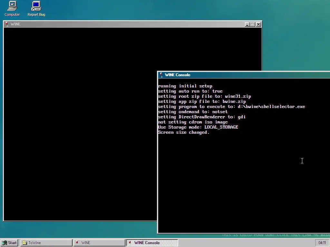Click the 'setting app zip file to: bwine.zip' line
The height and width of the screenshot is (247, 330).
click(x=202, y=101)
